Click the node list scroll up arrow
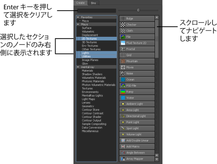Viewport: 217px width, 164px height. coord(157,17)
